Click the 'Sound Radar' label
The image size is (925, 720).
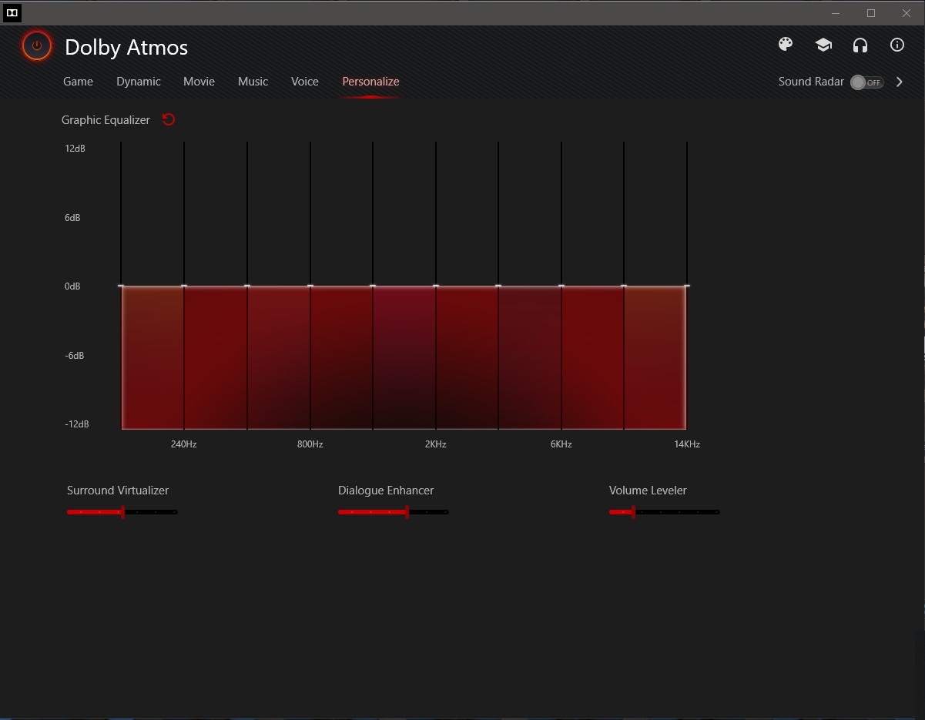coord(810,82)
